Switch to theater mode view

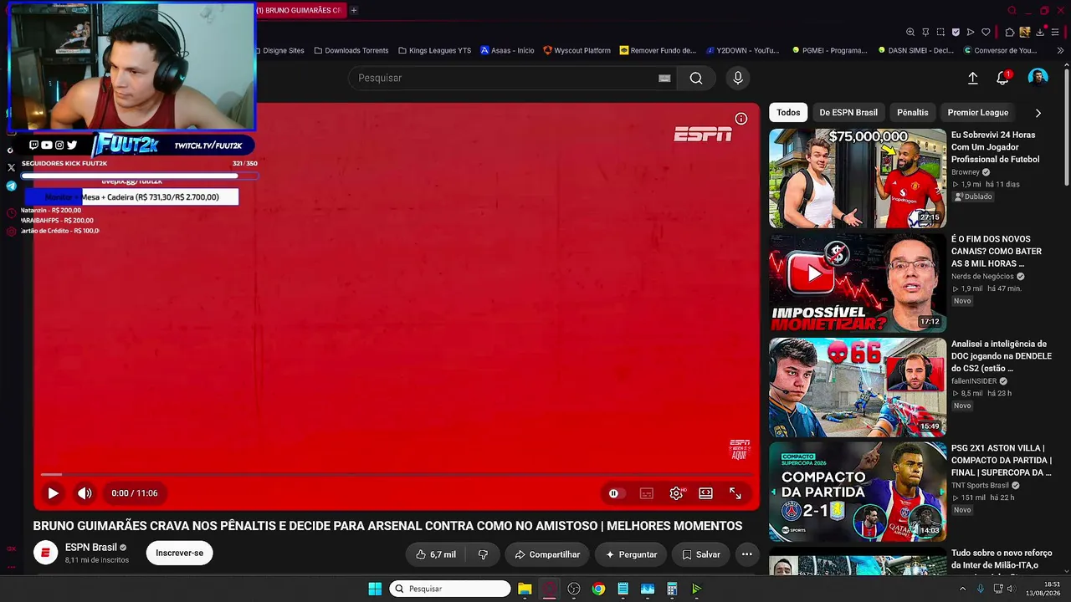point(705,493)
